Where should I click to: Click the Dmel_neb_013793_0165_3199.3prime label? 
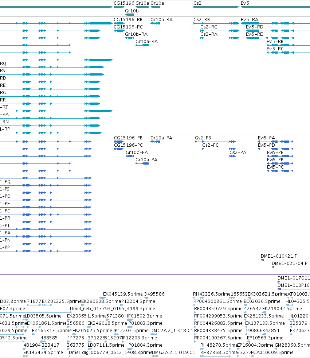112,309
